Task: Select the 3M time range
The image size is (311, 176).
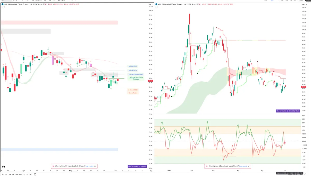Action: 13,174
